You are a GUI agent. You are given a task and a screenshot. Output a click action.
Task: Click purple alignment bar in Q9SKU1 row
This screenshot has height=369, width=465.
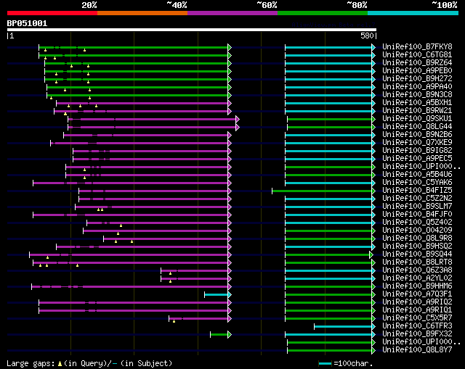pyautogui.click(x=153, y=119)
